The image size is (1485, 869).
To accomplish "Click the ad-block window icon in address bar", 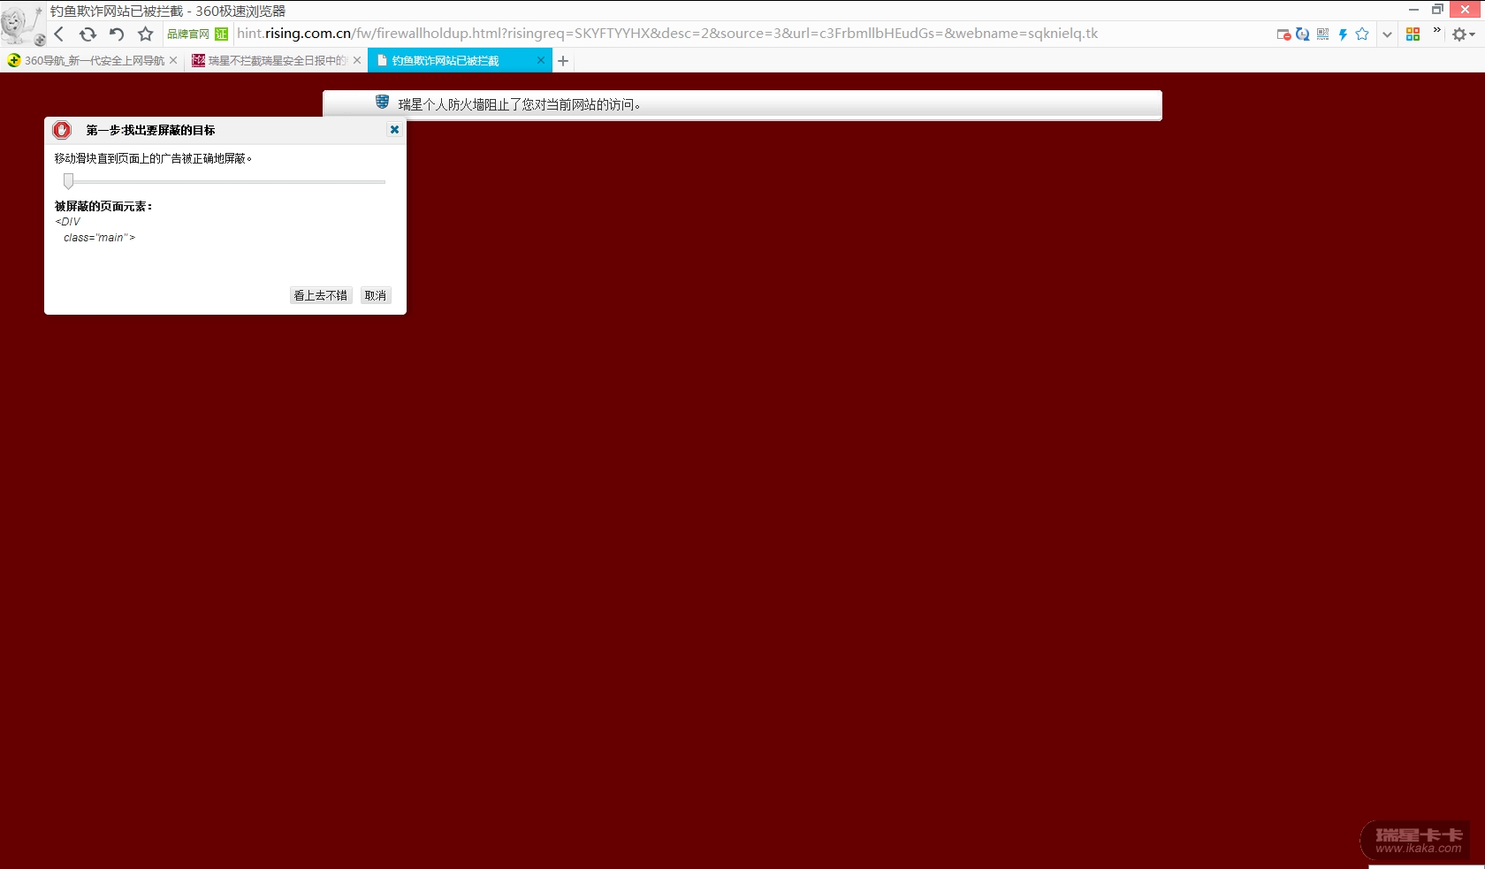I will point(1283,34).
